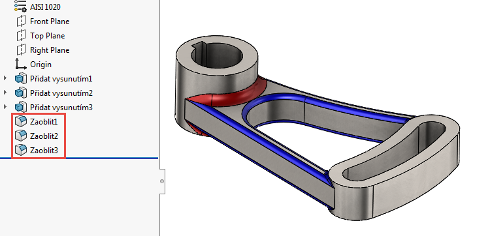Click the Top Plane icon
490x236 pixels.
(21, 36)
